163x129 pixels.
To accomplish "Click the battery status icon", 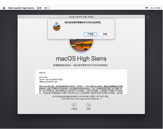I will 152,8.
